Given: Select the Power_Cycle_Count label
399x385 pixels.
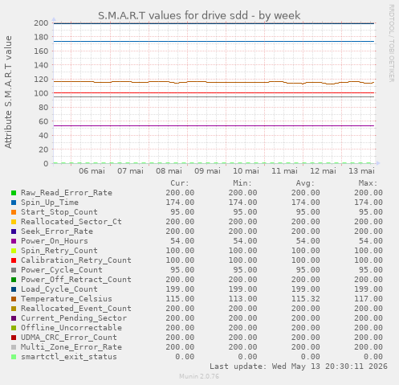Looking at the screenshot, I should [x=62, y=270].
